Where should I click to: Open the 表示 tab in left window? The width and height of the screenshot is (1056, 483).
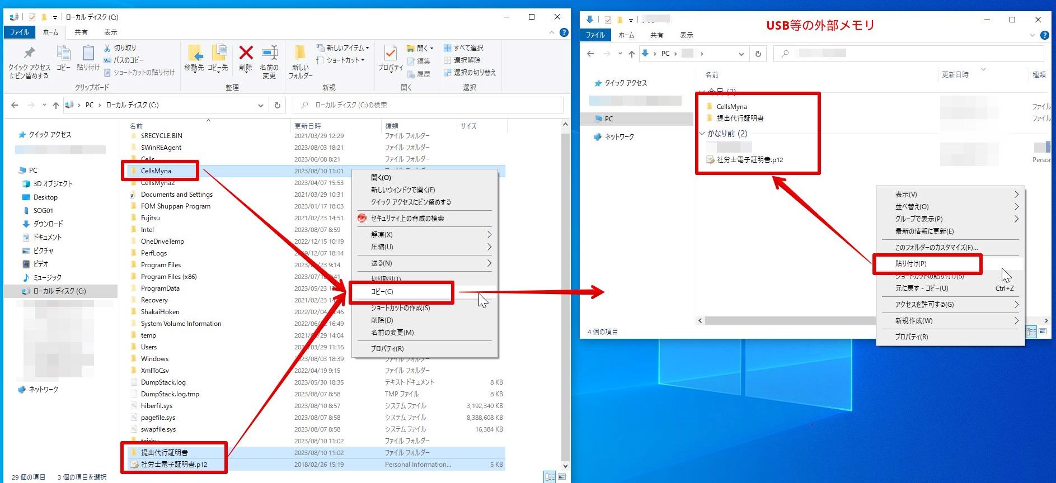(x=111, y=32)
